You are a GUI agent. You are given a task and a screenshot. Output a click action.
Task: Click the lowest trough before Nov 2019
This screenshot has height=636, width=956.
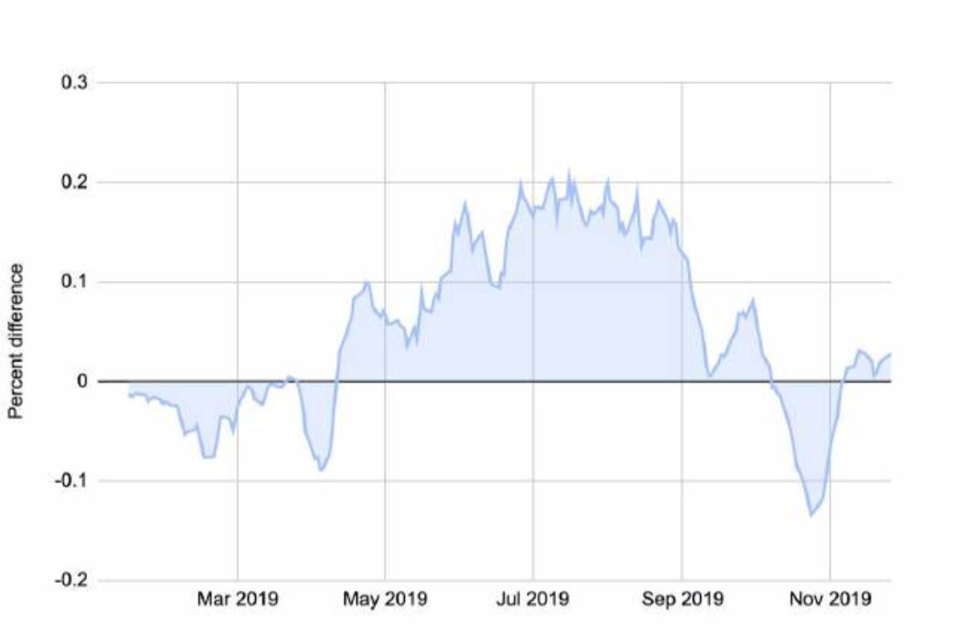811,515
